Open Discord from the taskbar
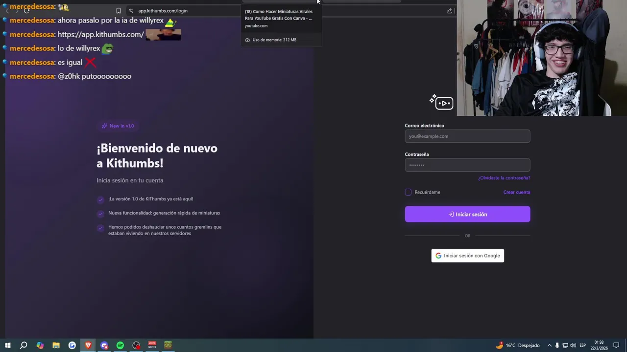Viewport: 627px width, 352px height. 104,345
